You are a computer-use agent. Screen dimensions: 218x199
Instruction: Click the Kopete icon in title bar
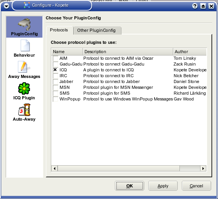pos(27,5)
